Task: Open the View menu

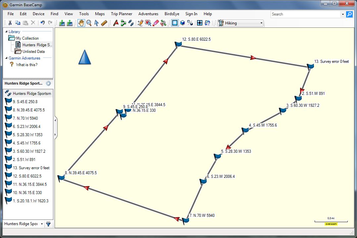Action: pos(69,14)
